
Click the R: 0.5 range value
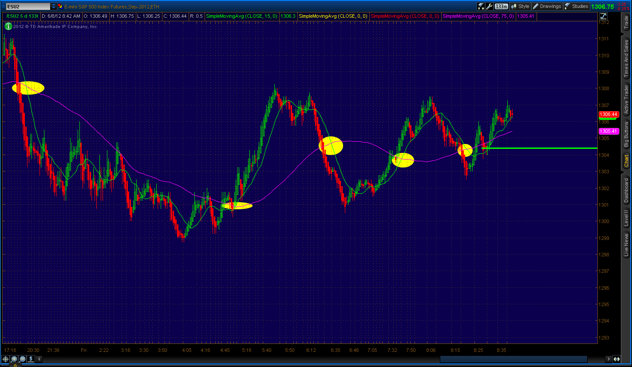click(x=196, y=16)
